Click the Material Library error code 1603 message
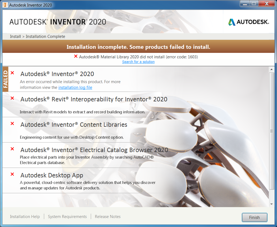This screenshot has height=227, width=277. coord(138,57)
